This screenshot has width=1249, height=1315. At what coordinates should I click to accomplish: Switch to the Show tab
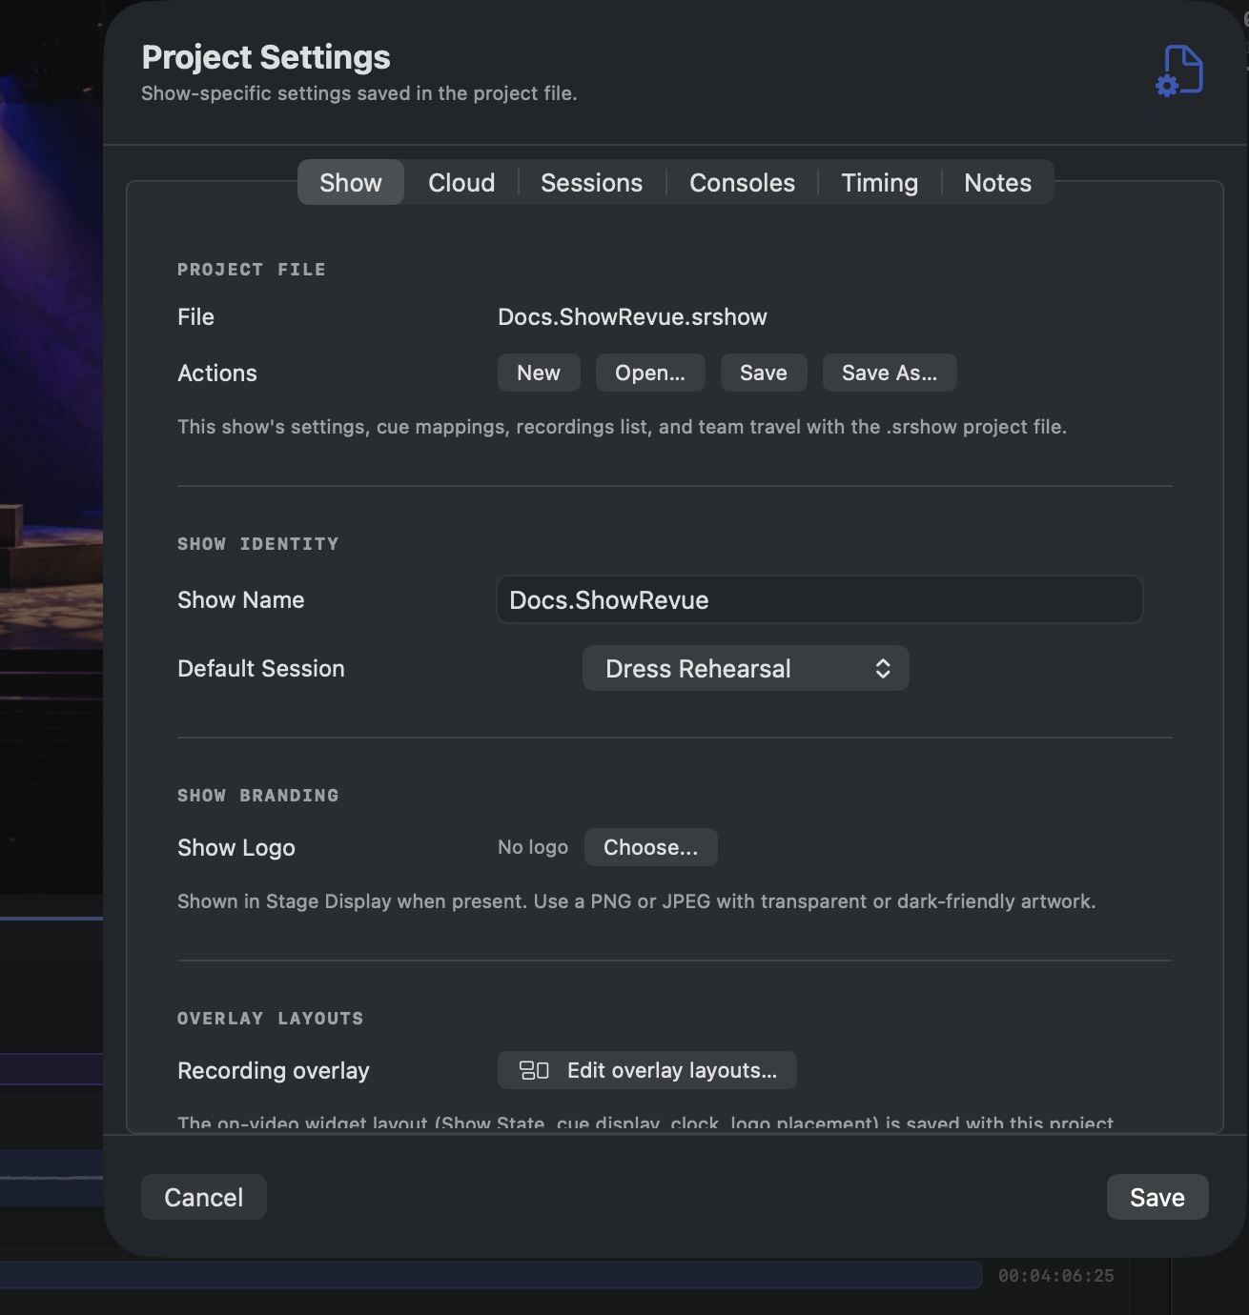tap(351, 182)
